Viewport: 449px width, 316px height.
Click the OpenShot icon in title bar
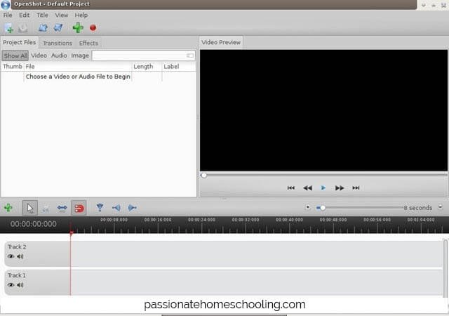click(x=5, y=5)
